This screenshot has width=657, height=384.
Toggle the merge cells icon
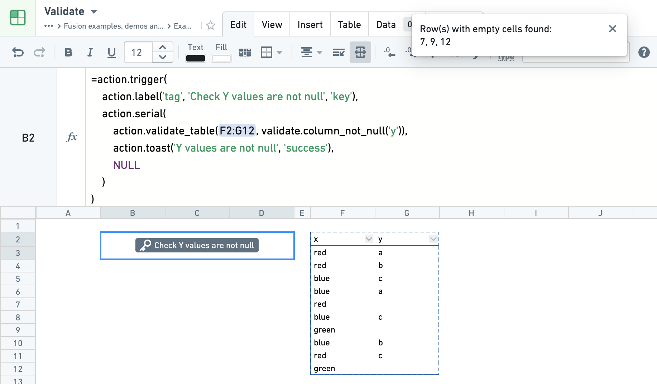click(360, 53)
